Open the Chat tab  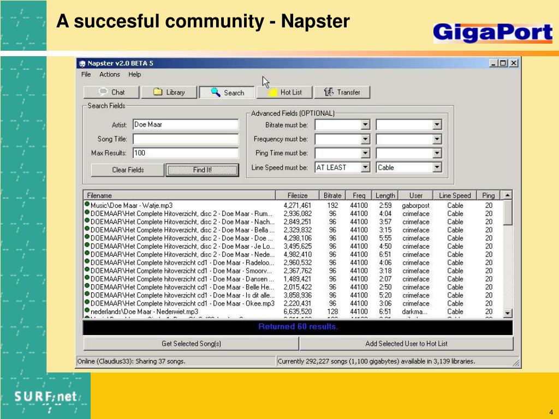[x=111, y=92]
